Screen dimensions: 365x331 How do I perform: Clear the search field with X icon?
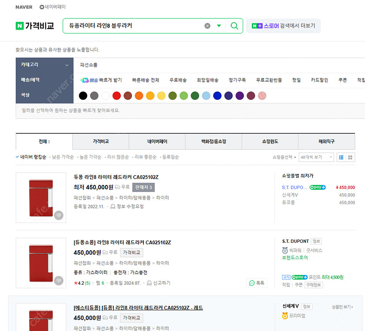click(x=207, y=26)
